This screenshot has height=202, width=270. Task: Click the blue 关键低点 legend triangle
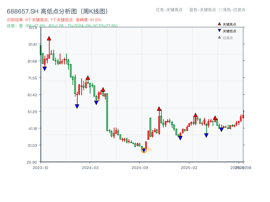point(219,31)
